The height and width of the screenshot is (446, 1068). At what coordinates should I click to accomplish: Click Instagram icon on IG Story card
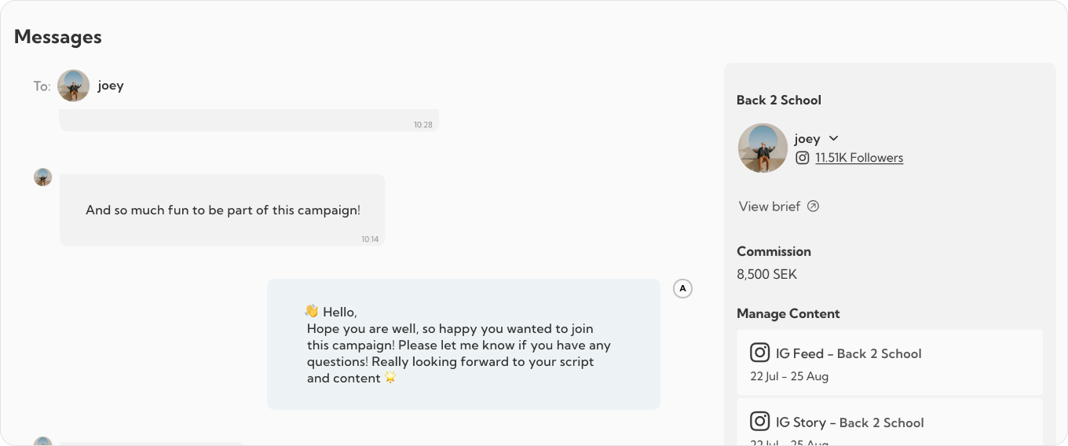[759, 422]
